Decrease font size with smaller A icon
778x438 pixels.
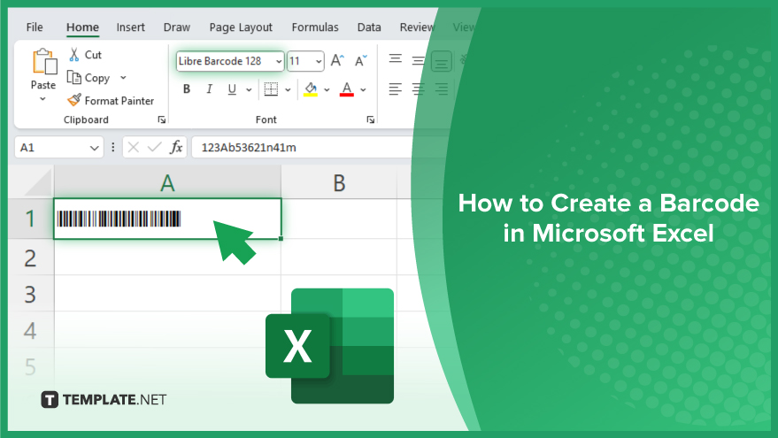361,60
